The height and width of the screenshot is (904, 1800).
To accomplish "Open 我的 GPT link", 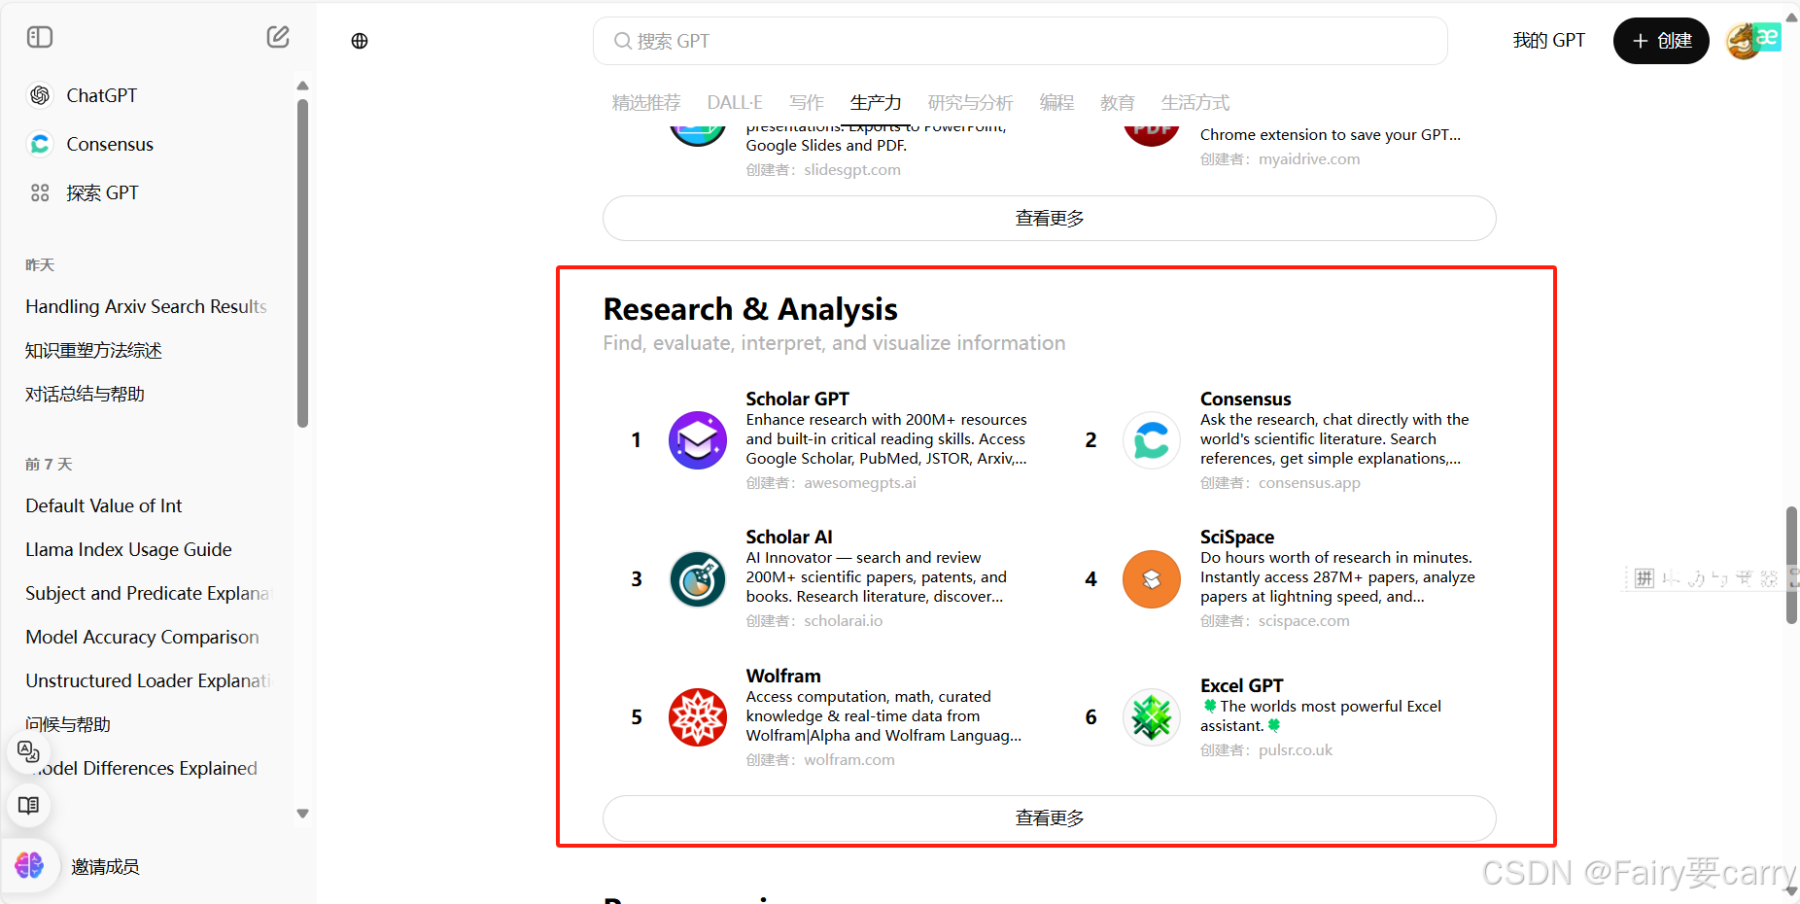I will pyautogui.click(x=1548, y=41).
